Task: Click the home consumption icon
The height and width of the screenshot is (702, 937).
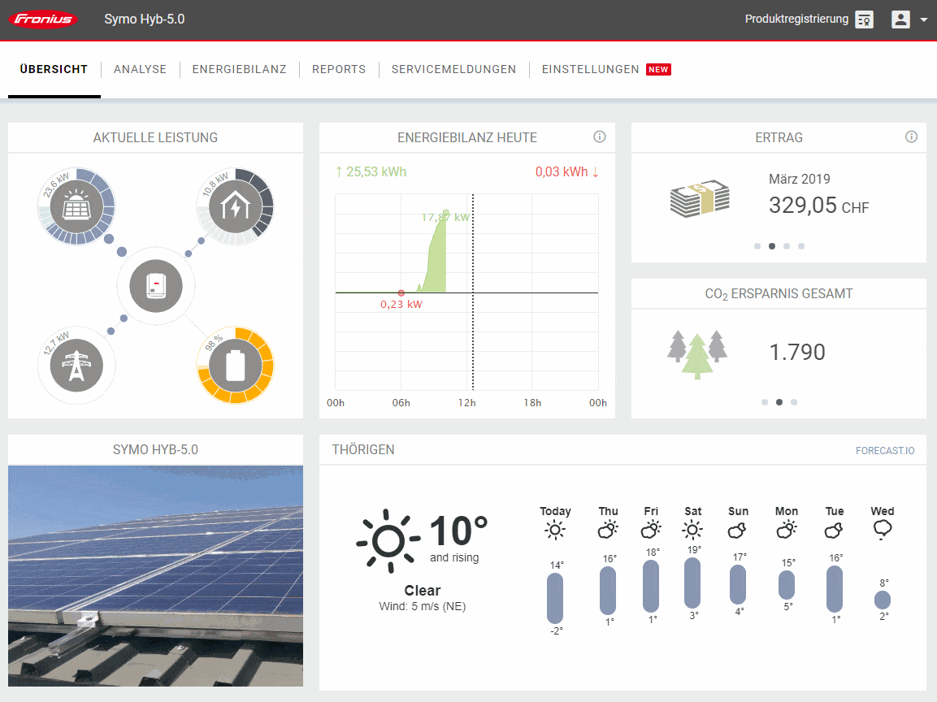Action: (x=236, y=206)
